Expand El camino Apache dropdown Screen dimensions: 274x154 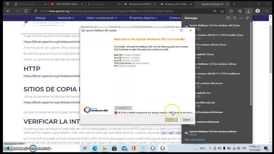(x=143, y=18)
